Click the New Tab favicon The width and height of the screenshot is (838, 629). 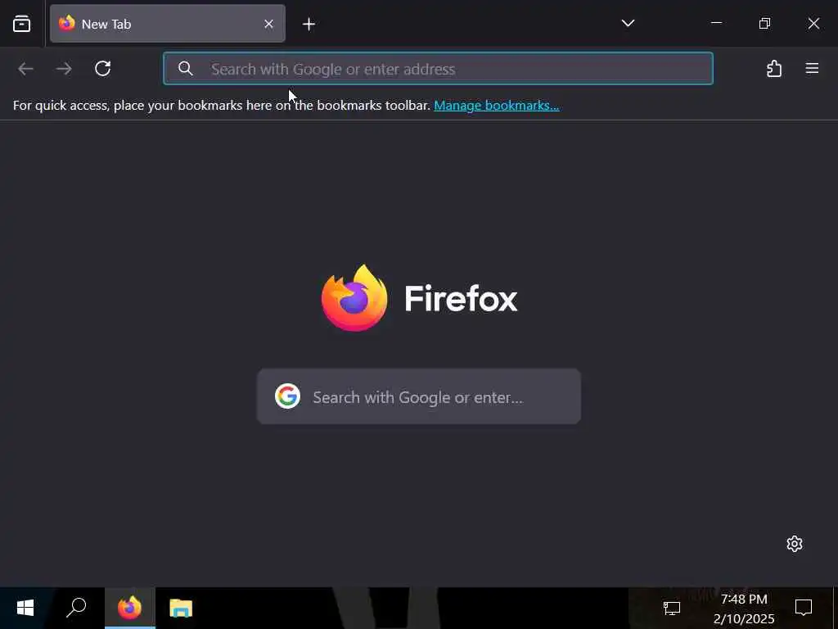coord(67,24)
